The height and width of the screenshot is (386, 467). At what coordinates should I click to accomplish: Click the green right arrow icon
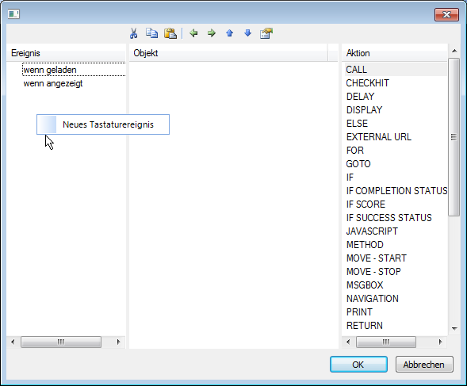(212, 33)
